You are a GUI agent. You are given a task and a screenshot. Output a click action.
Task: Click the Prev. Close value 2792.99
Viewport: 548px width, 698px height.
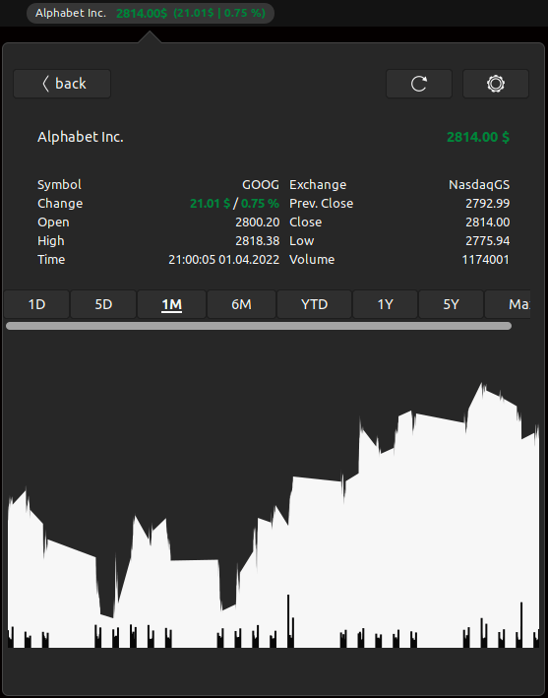point(488,204)
